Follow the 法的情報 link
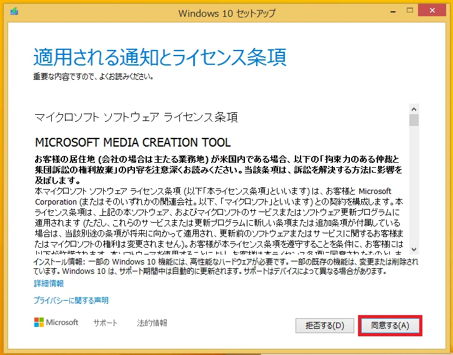This screenshot has height=355, width=453. click(152, 323)
